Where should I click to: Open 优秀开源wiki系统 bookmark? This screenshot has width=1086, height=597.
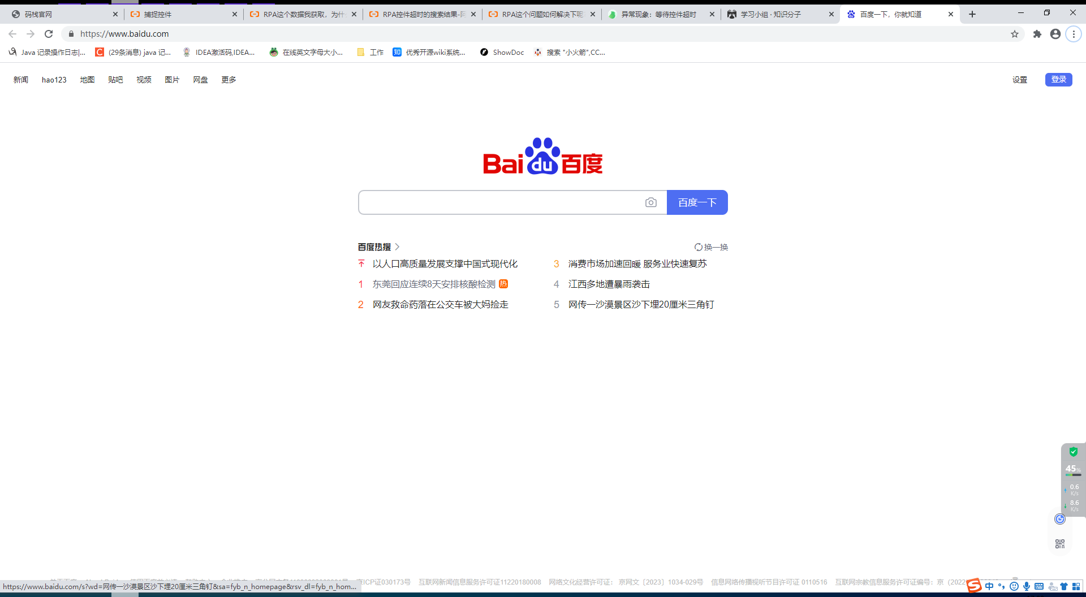[x=429, y=52]
